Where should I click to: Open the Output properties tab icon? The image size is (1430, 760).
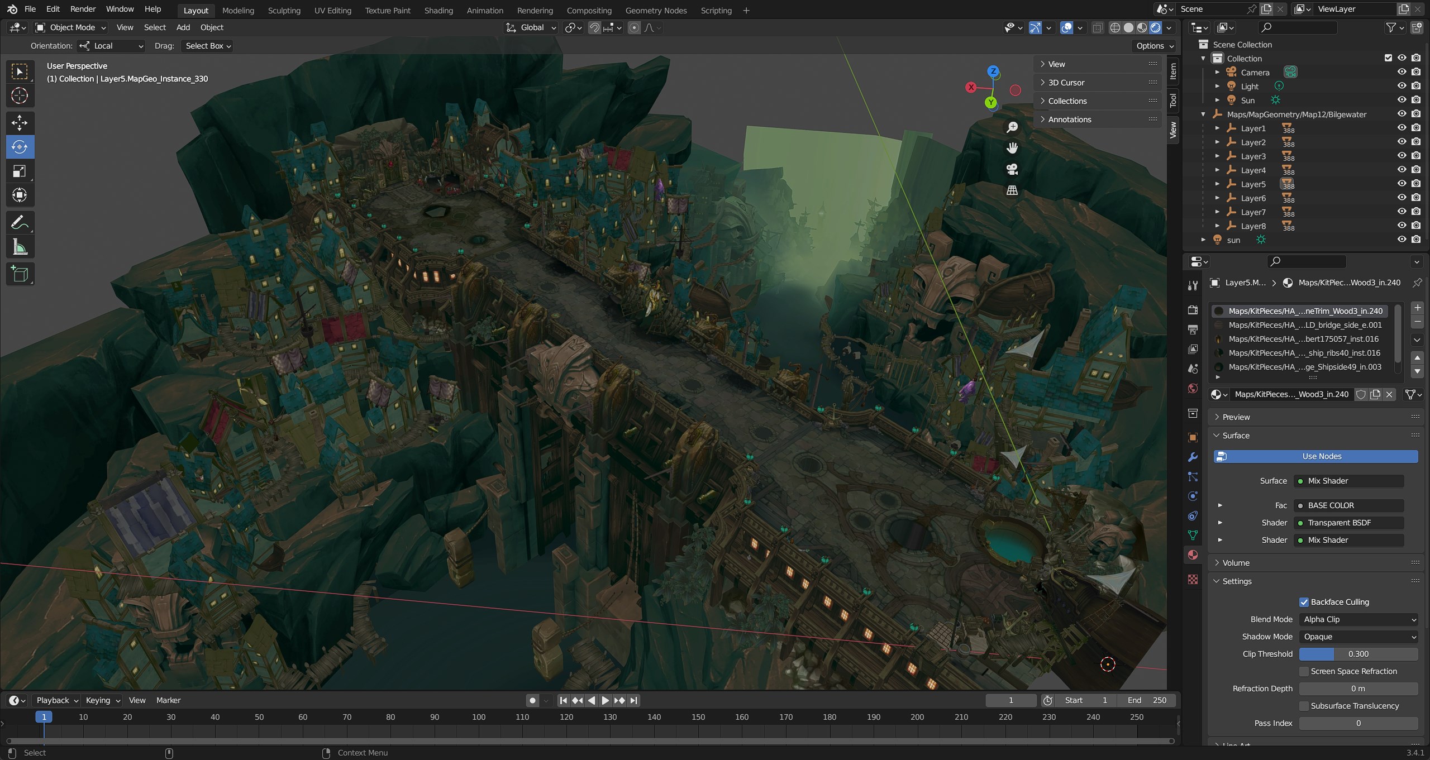coord(1193,329)
